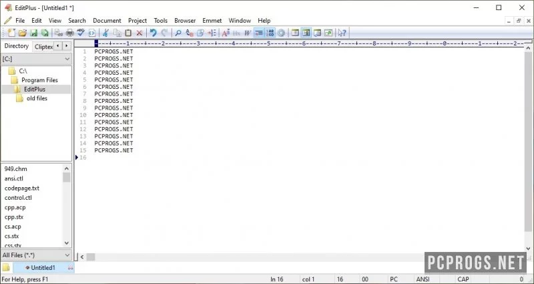The width and height of the screenshot is (534, 284).
Task: Click the greyed Redo arrow icon
Action: 164,33
